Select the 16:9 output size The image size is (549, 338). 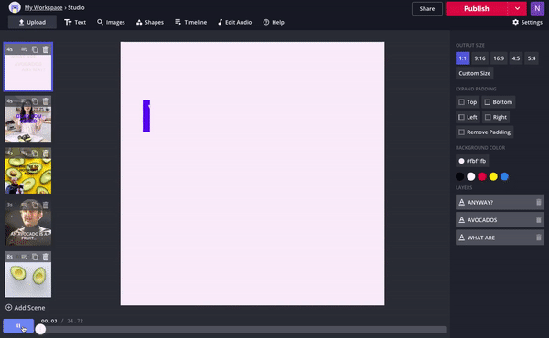499,58
